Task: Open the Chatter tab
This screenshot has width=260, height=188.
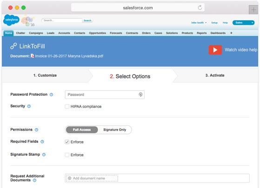Action: click(x=20, y=33)
